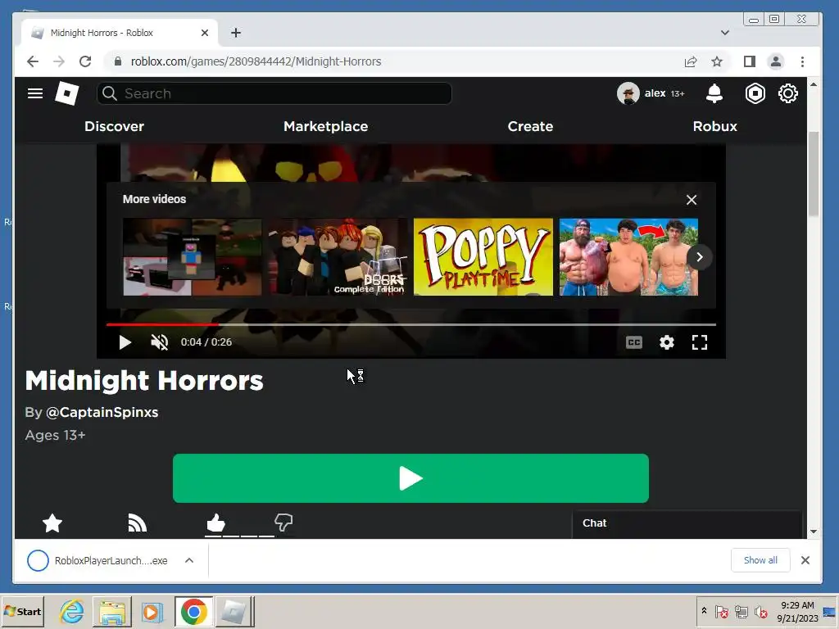Open the Roblox hamburger navigation menu

click(35, 93)
